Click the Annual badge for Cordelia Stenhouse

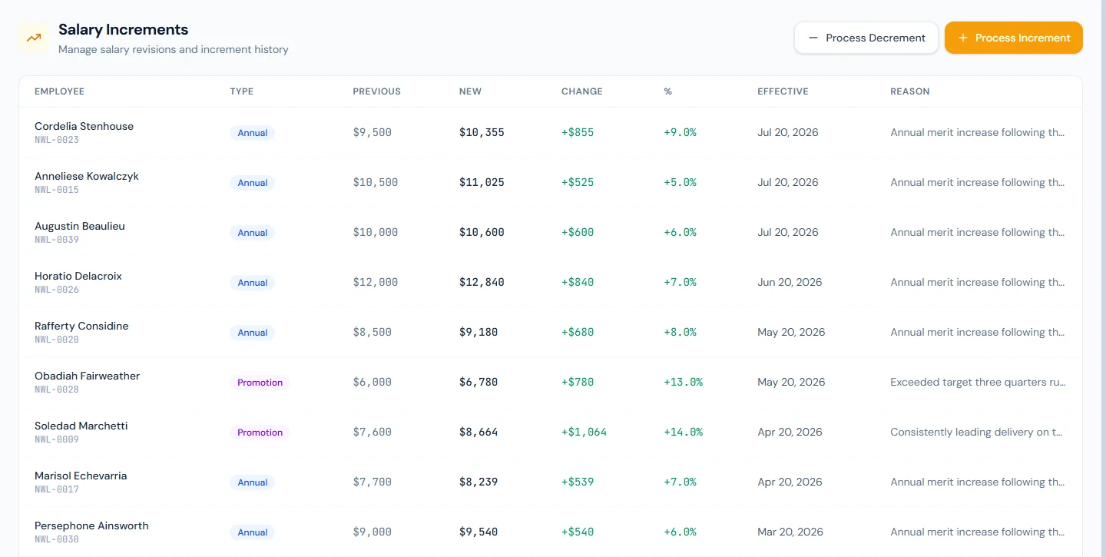click(x=252, y=133)
